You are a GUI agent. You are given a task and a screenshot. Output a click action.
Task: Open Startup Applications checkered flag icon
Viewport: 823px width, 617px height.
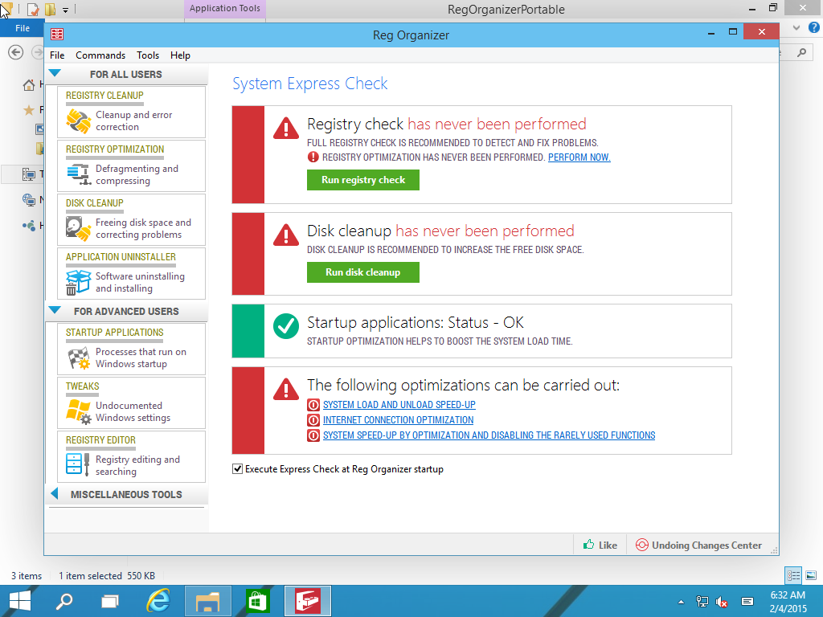pyautogui.click(x=79, y=358)
